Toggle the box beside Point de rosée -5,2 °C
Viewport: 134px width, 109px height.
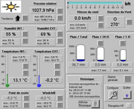click(x=26, y=98)
